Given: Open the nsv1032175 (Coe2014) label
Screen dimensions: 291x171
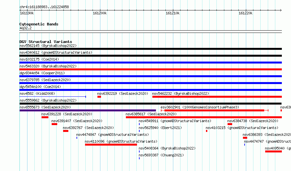Looking at the screenshot, I should [39, 59].
